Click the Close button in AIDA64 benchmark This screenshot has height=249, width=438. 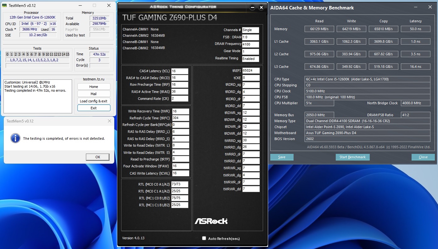pos(423,157)
